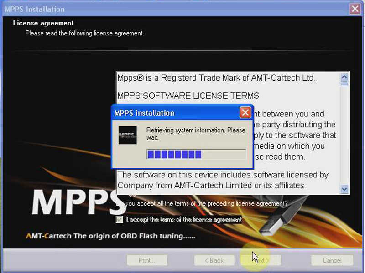Click the license text scroll-down arrow

pyautogui.click(x=344, y=189)
